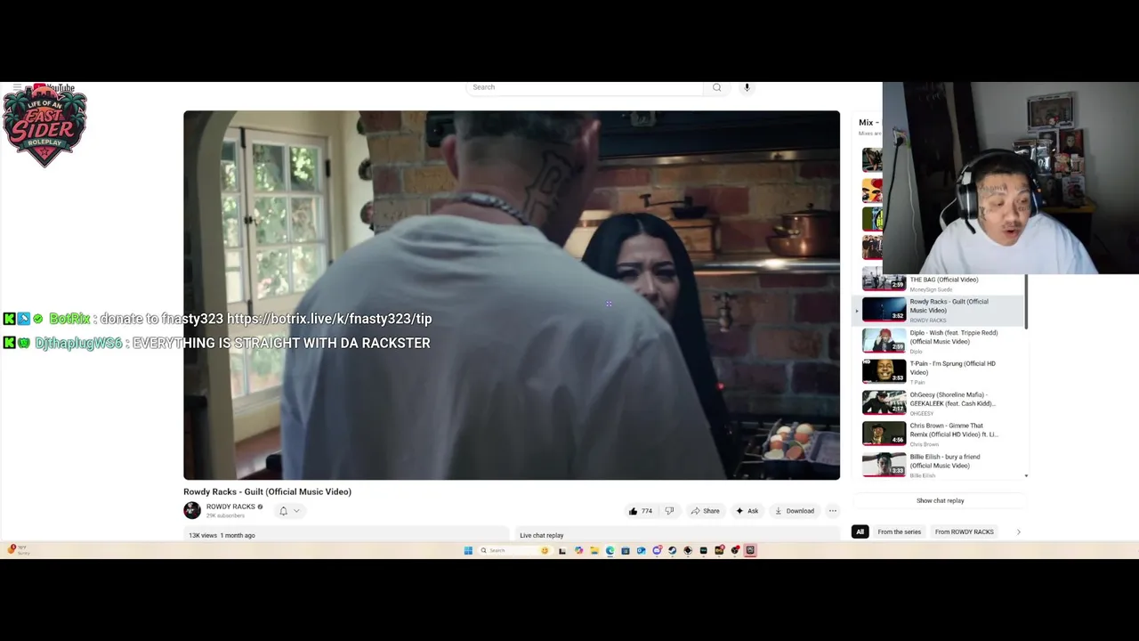Open weather widget on taskbar

[18, 550]
